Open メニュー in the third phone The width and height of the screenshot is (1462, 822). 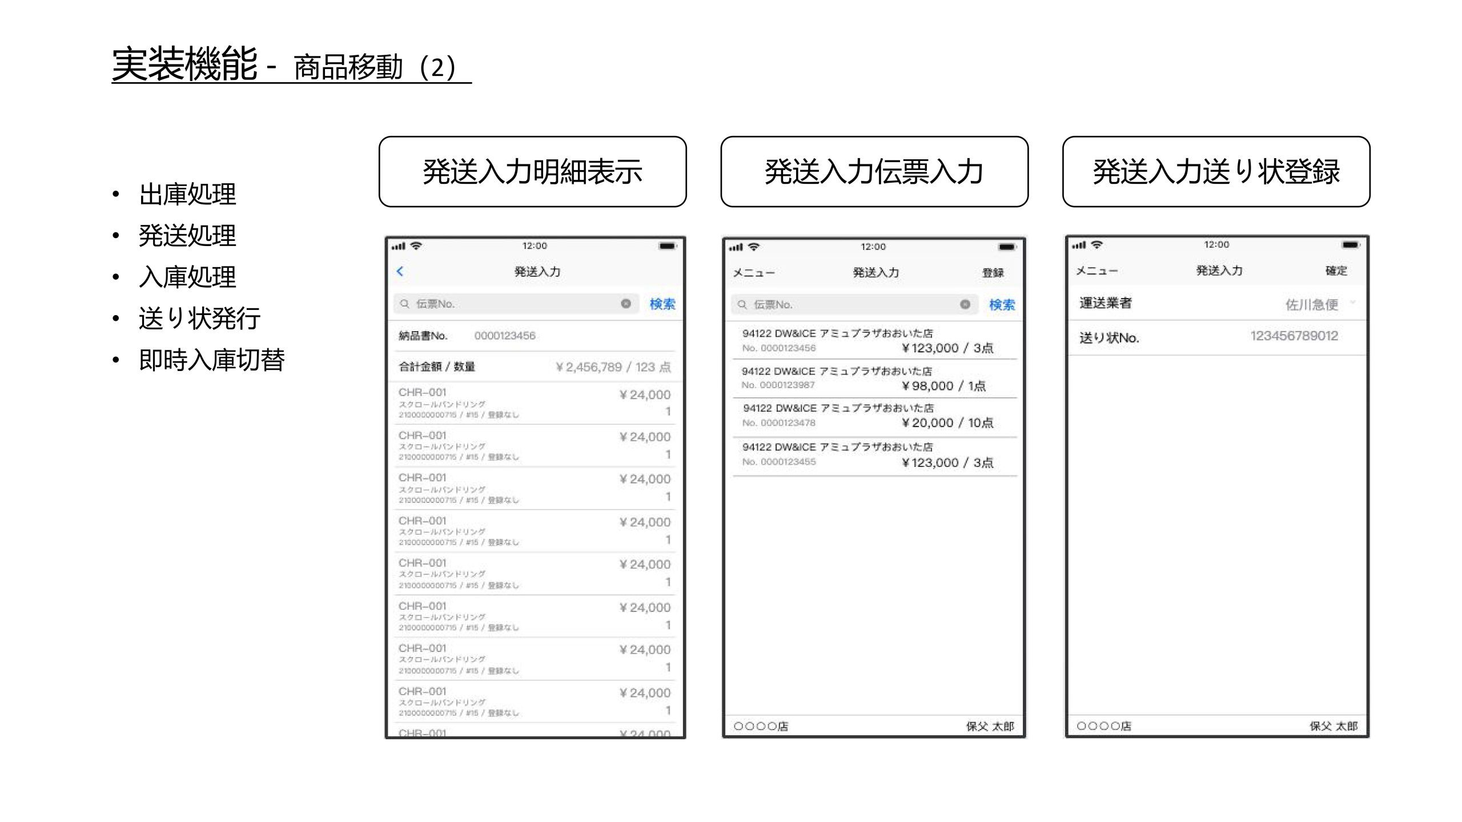(x=1096, y=271)
